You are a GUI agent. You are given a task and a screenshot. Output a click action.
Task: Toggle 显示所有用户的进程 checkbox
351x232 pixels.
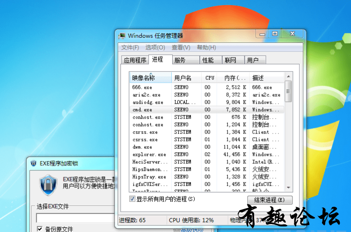[132, 199]
